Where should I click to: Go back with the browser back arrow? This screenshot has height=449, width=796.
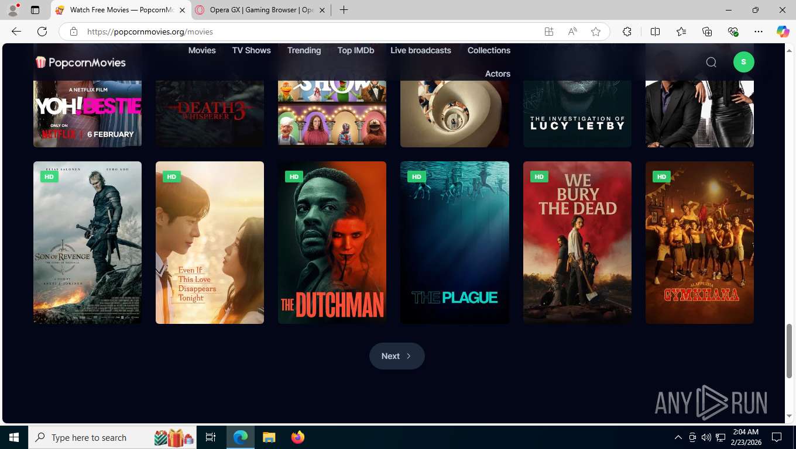pyautogui.click(x=16, y=32)
